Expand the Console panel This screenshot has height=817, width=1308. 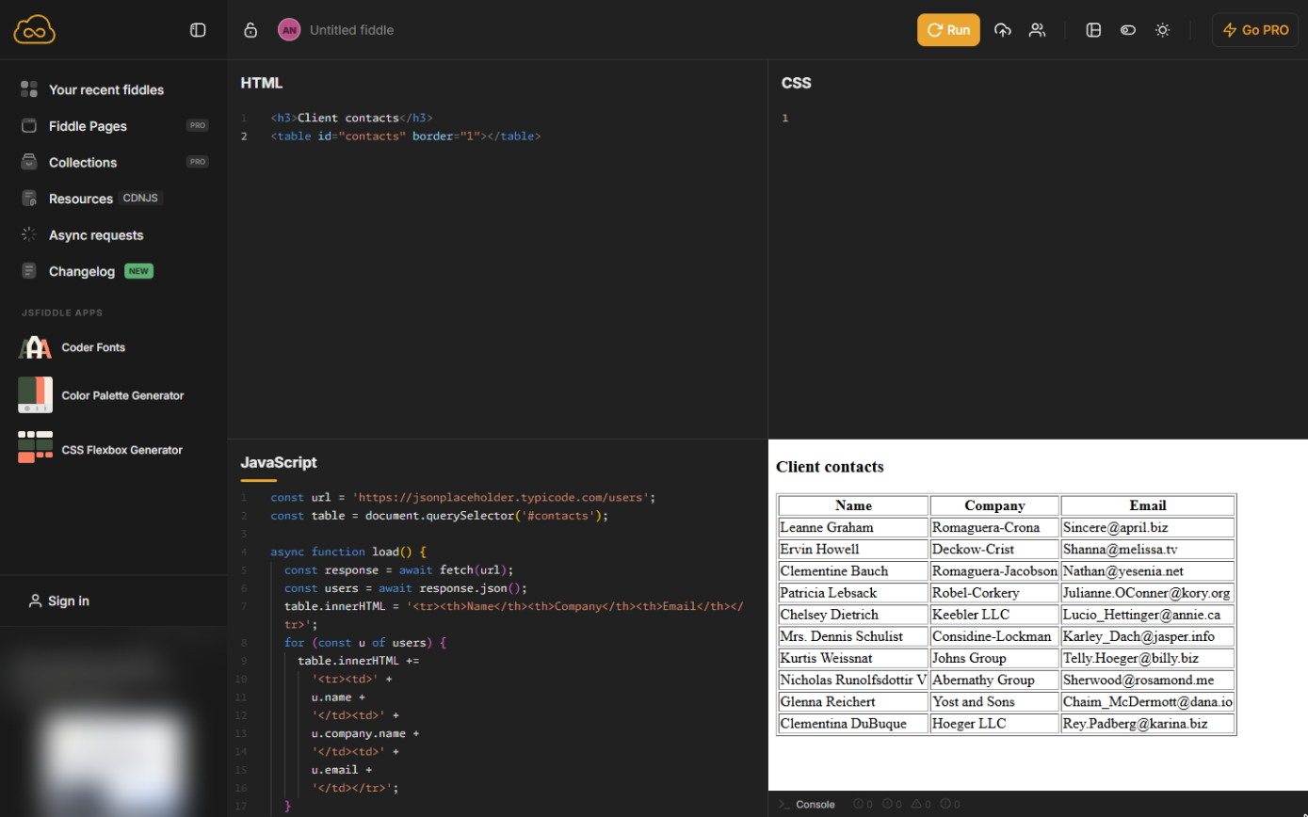coord(807,805)
